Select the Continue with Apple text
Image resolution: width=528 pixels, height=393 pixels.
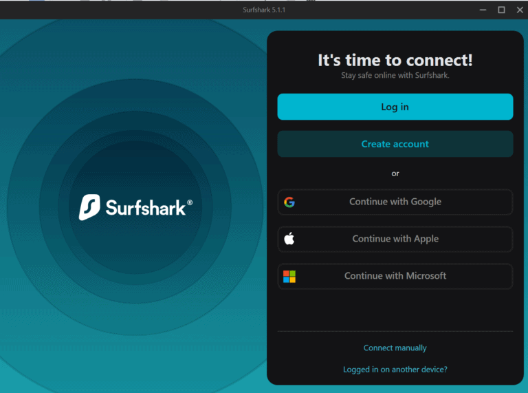[395, 239]
